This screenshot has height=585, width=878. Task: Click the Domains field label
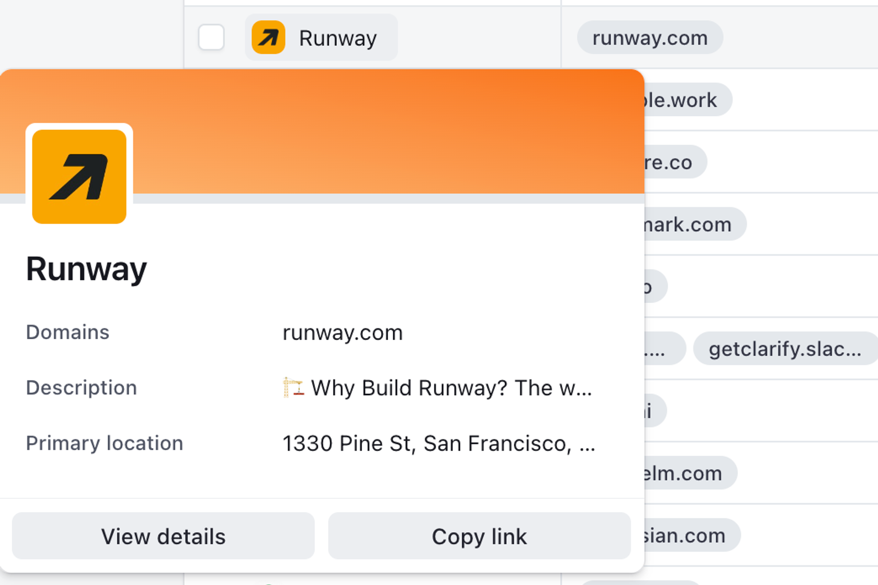tap(68, 332)
